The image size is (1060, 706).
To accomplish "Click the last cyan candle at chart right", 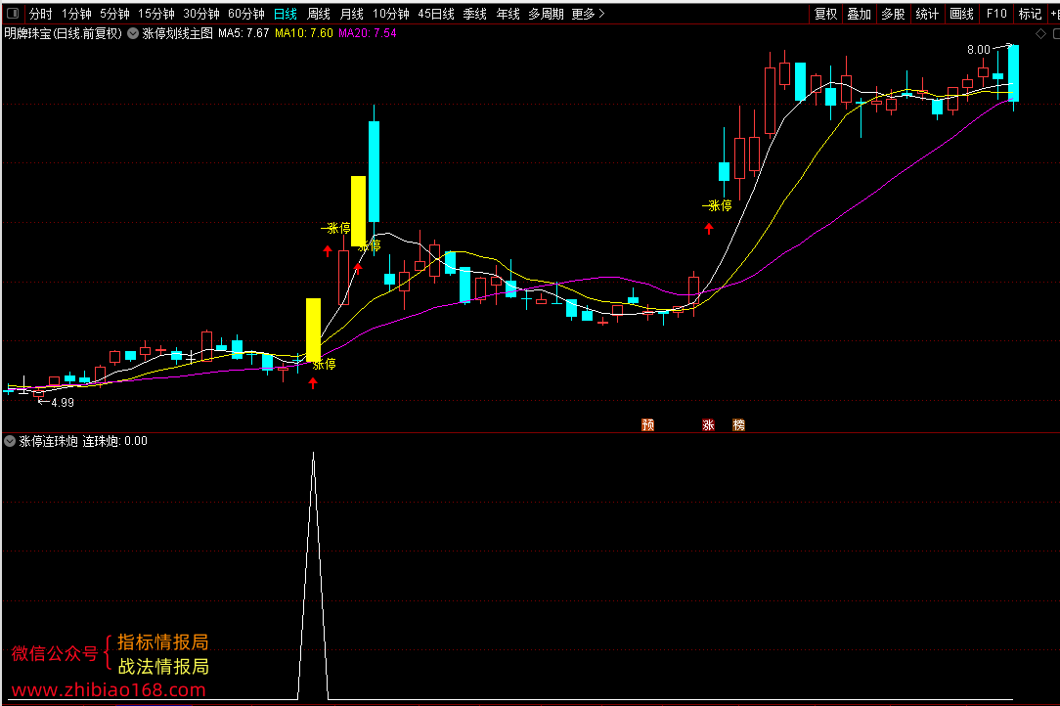I will [x=1013, y=73].
